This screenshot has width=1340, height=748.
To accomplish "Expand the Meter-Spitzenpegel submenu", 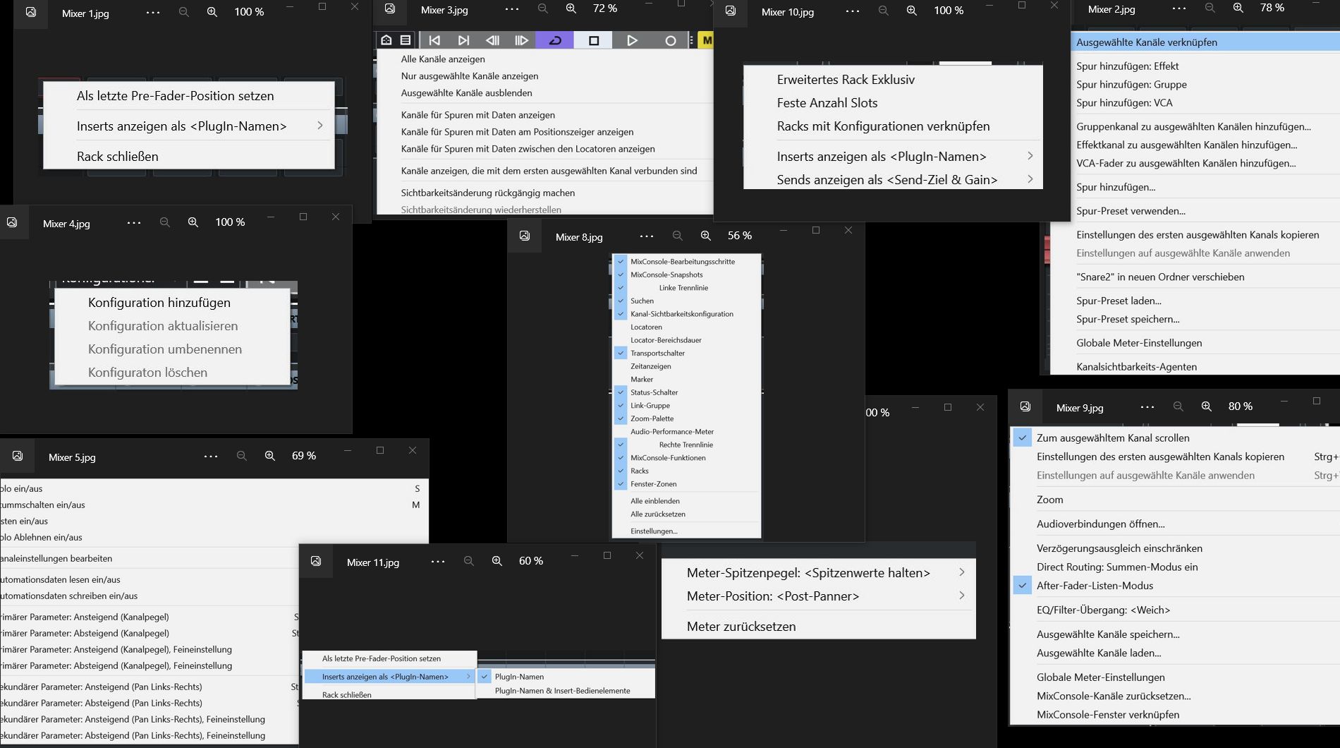I will pos(961,572).
